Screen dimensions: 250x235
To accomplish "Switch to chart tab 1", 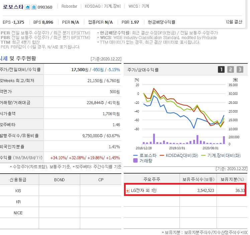I will [221, 69].
